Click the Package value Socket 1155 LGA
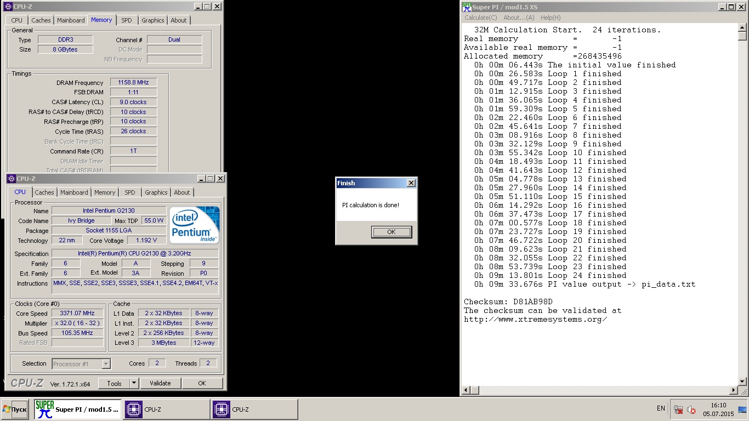Screen dimensions: 749x421 [109, 230]
